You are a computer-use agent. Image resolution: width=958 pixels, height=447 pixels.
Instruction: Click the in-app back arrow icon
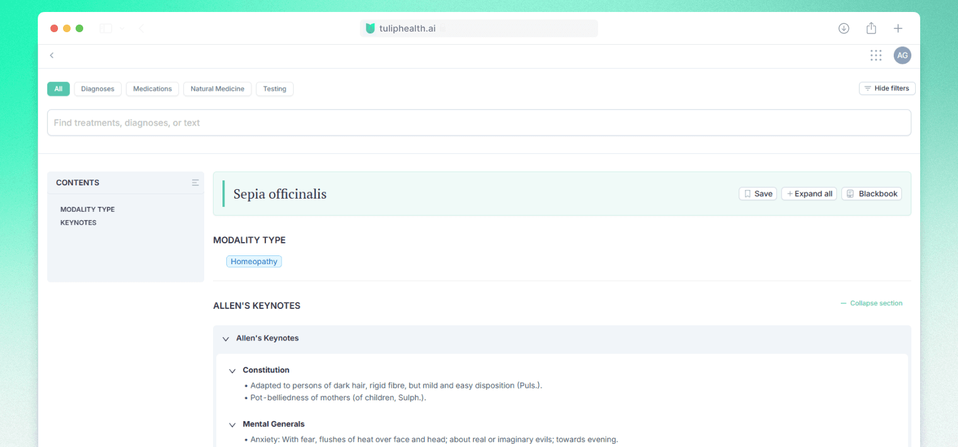point(52,55)
